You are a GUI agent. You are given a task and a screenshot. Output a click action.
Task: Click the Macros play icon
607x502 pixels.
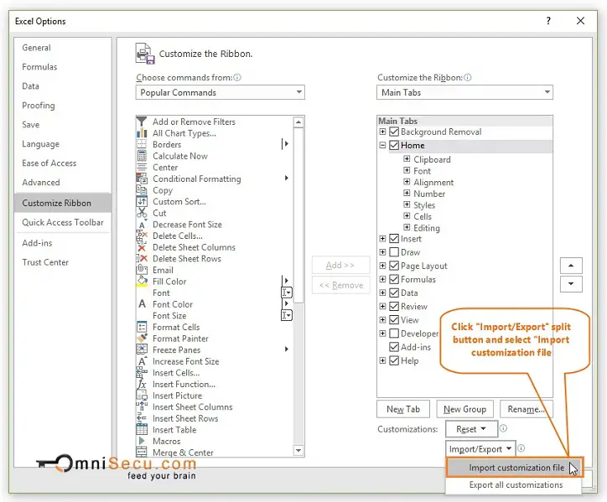tap(142, 441)
